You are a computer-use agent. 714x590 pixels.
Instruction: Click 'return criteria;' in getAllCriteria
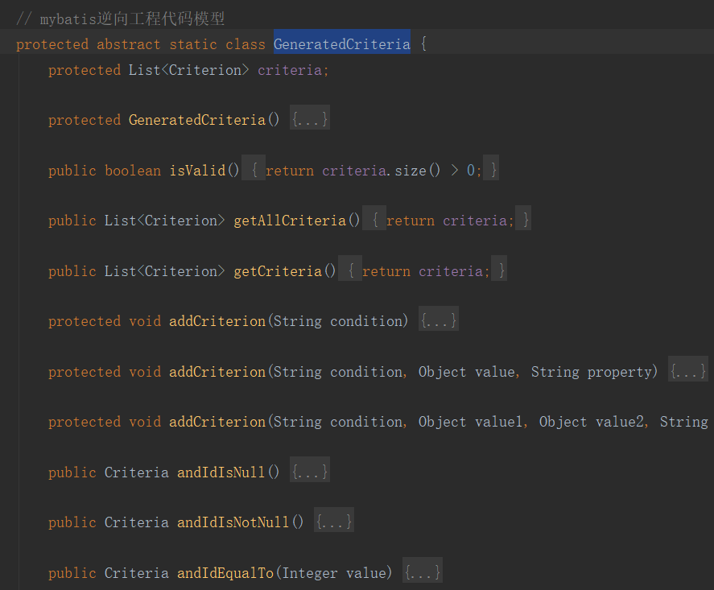click(x=450, y=221)
